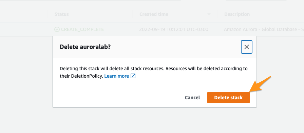Click the Amazon Aurora Global Database description
The height and width of the screenshot is (133, 304).
pos(264,29)
